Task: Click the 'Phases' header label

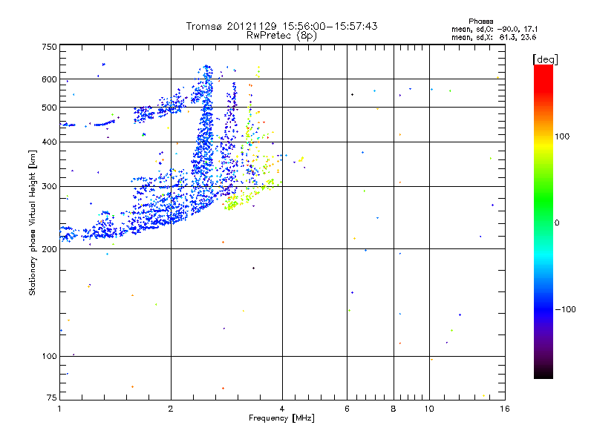Action: click(x=480, y=22)
